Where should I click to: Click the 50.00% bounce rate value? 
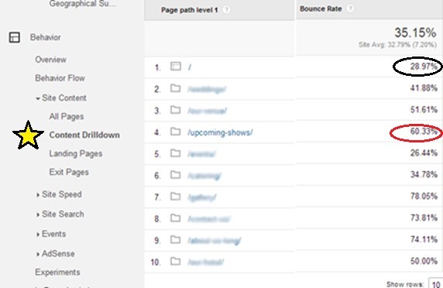[x=424, y=261]
